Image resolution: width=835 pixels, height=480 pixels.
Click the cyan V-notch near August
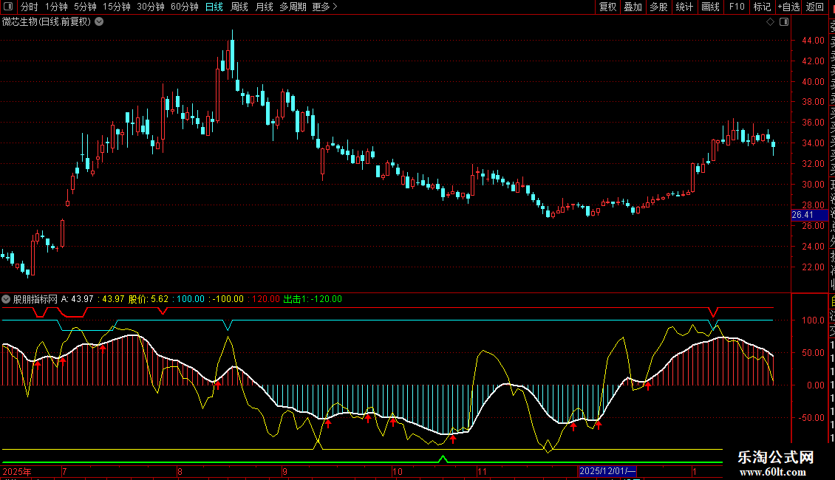228,324
